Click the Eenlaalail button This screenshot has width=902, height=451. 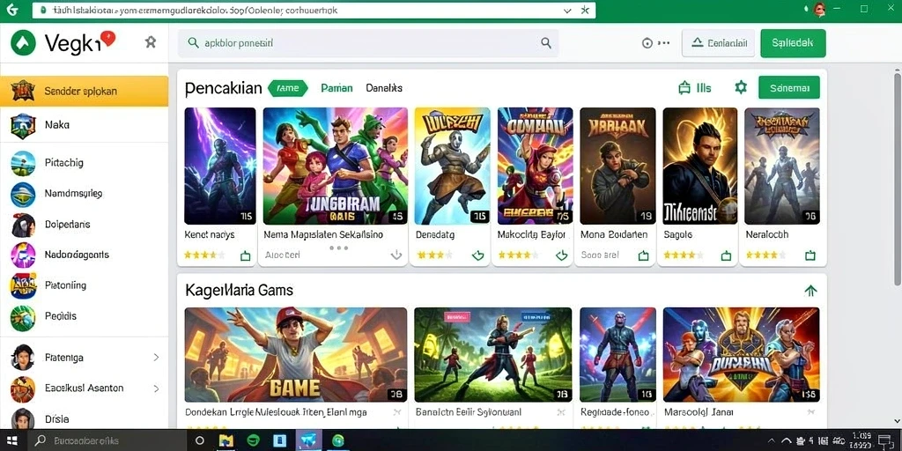pyautogui.click(x=718, y=43)
